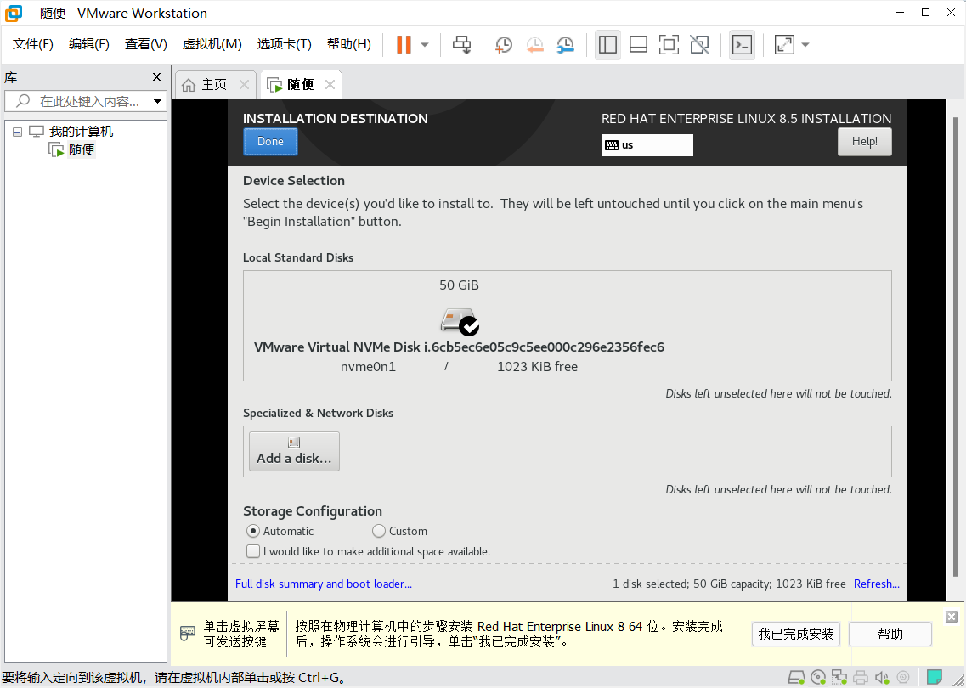This screenshot has height=688, width=966.
Task: Click the vertical scrollbar of the VM view
Action: 956,347
